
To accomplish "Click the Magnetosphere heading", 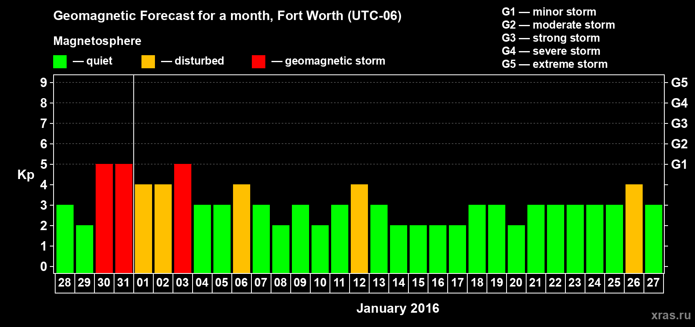I will click(97, 41).
